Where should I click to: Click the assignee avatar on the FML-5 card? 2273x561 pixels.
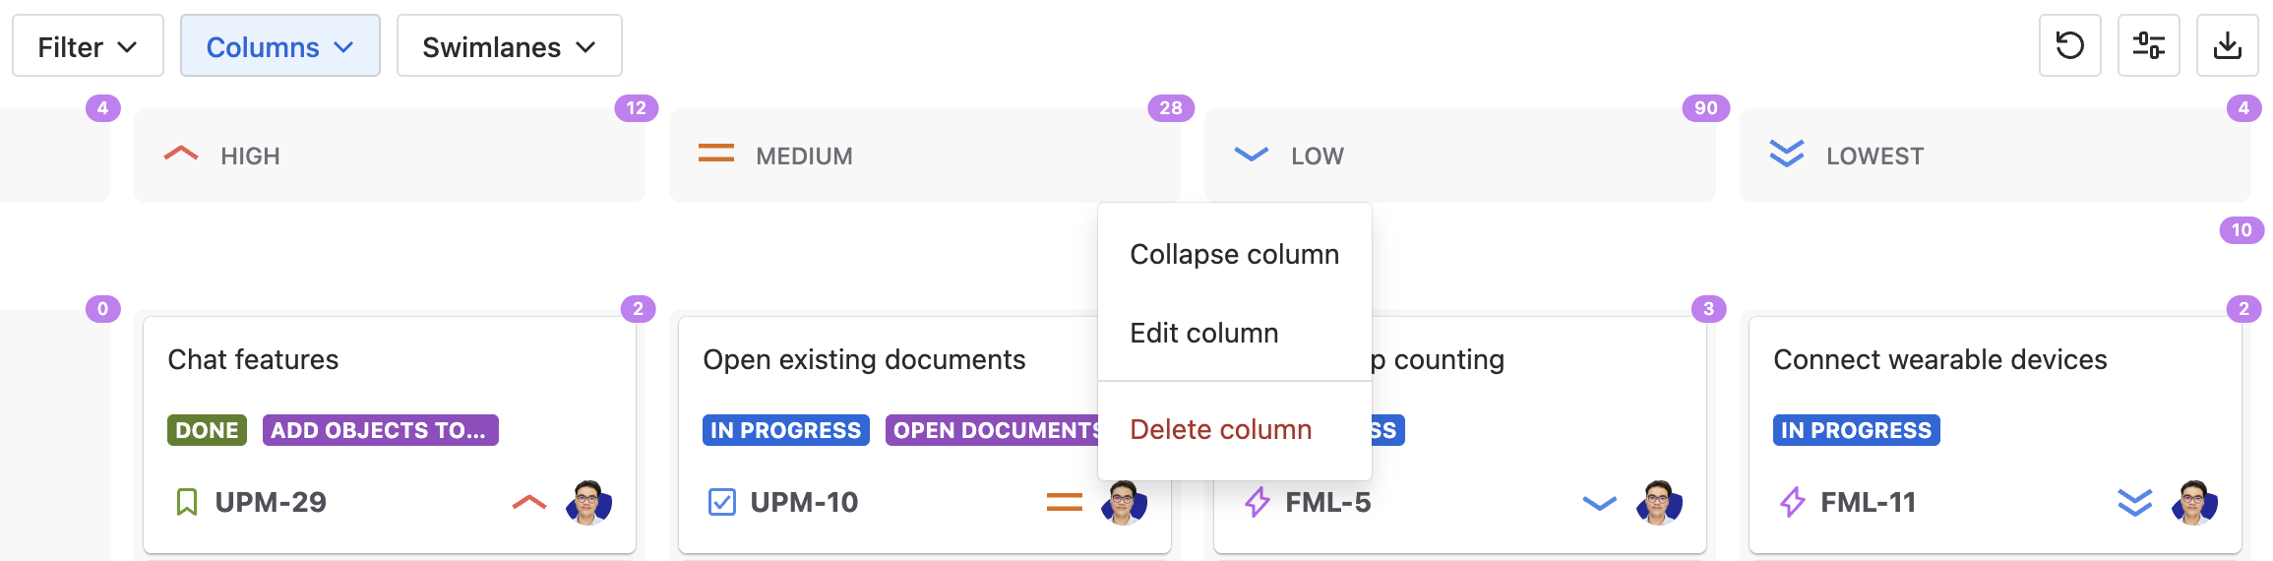(1659, 503)
